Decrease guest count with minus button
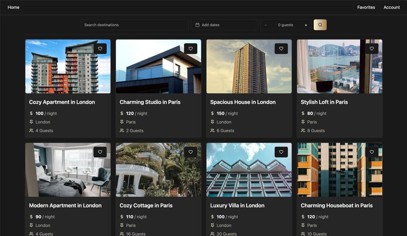The image size is (407, 236). (x=266, y=25)
